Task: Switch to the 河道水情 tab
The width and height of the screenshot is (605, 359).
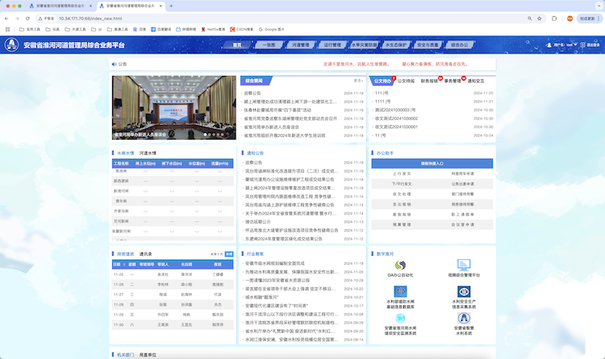Action: pos(148,153)
